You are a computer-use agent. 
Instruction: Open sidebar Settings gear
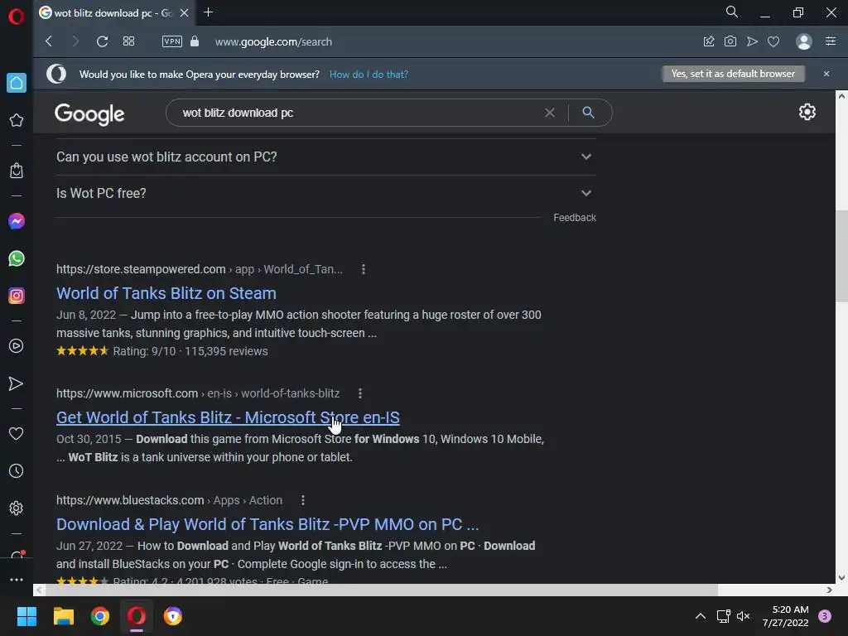(17, 508)
